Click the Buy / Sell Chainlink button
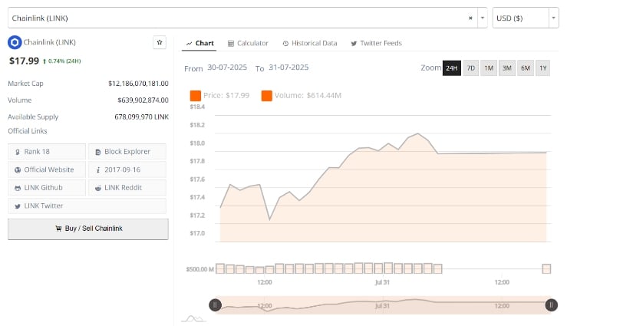 [88, 229]
